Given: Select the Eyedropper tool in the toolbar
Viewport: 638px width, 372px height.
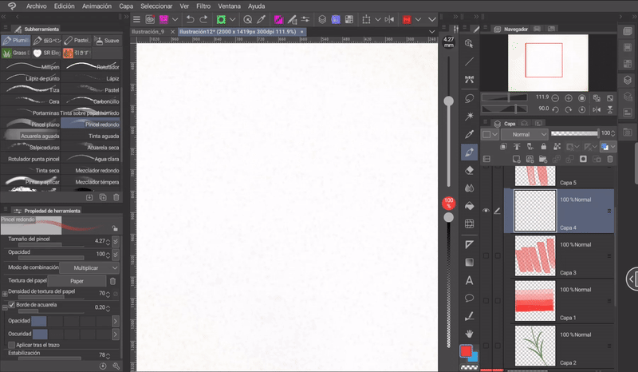Looking at the screenshot, I should [x=470, y=133].
